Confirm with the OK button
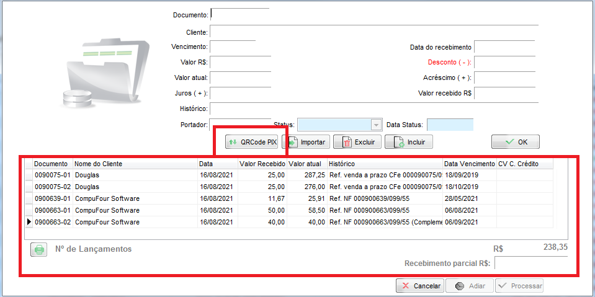Image resolution: width=595 pixels, height=297 pixels. point(515,142)
